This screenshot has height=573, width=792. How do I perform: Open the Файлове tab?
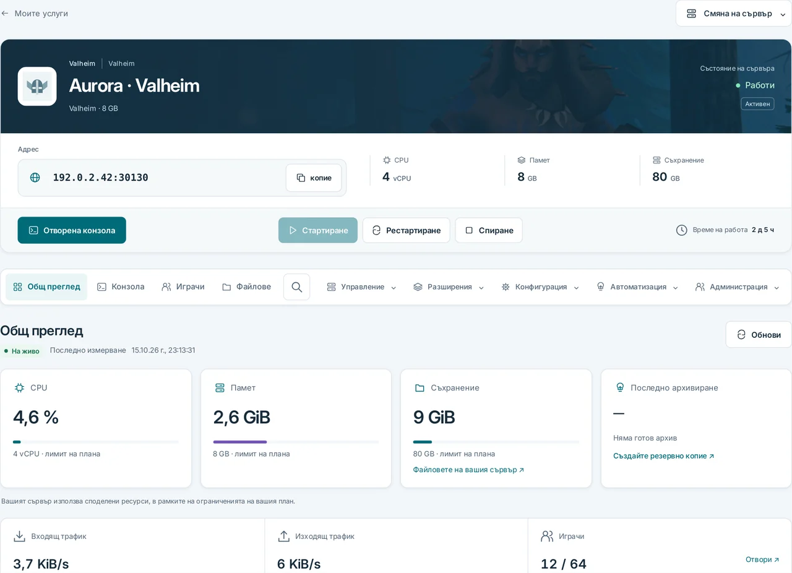[246, 287]
